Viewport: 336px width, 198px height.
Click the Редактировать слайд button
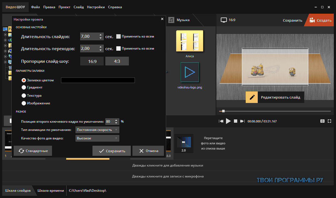pyautogui.click(x=275, y=97)
